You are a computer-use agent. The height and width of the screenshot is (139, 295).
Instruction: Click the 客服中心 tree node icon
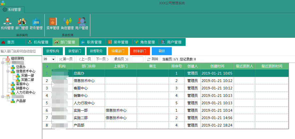click(x=13, y=84)
